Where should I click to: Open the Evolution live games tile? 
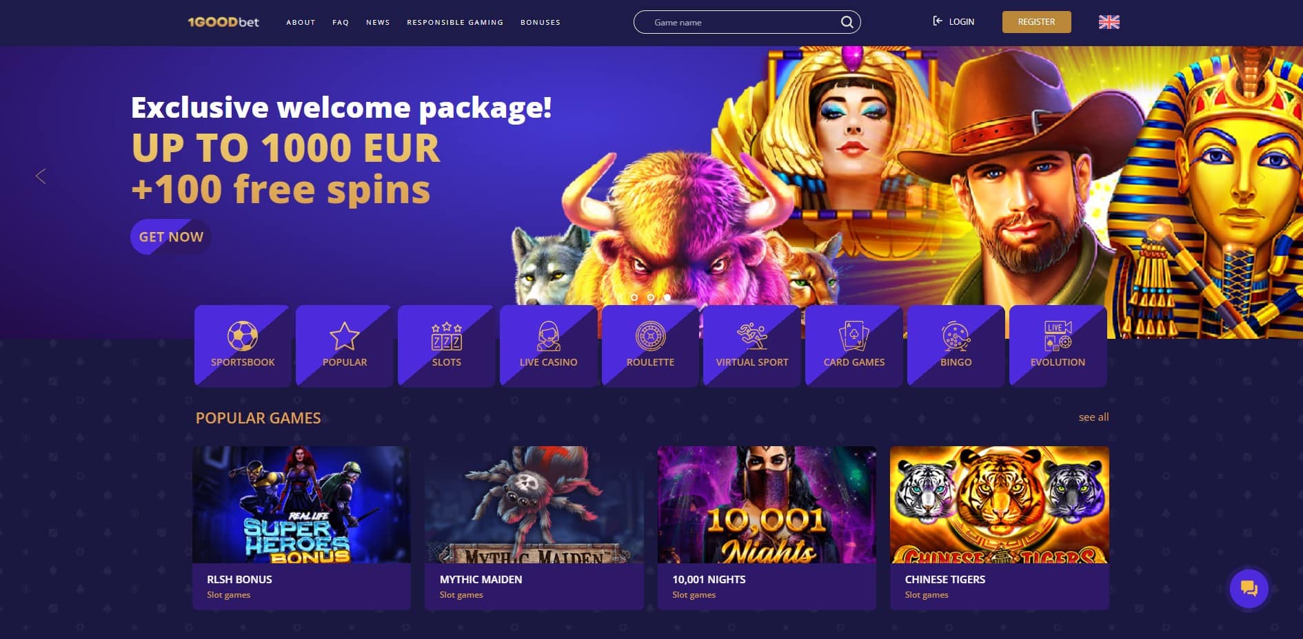click(1058, 346)
